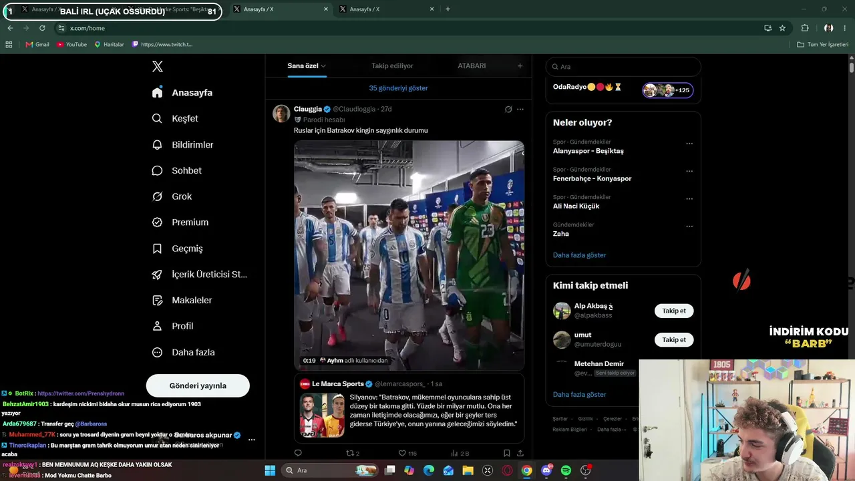Open Twitch bookmark
This screenshot has height=481, width=855.
pos(162,45)
